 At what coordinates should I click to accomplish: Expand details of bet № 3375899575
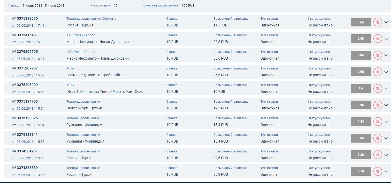pos(386,22)
